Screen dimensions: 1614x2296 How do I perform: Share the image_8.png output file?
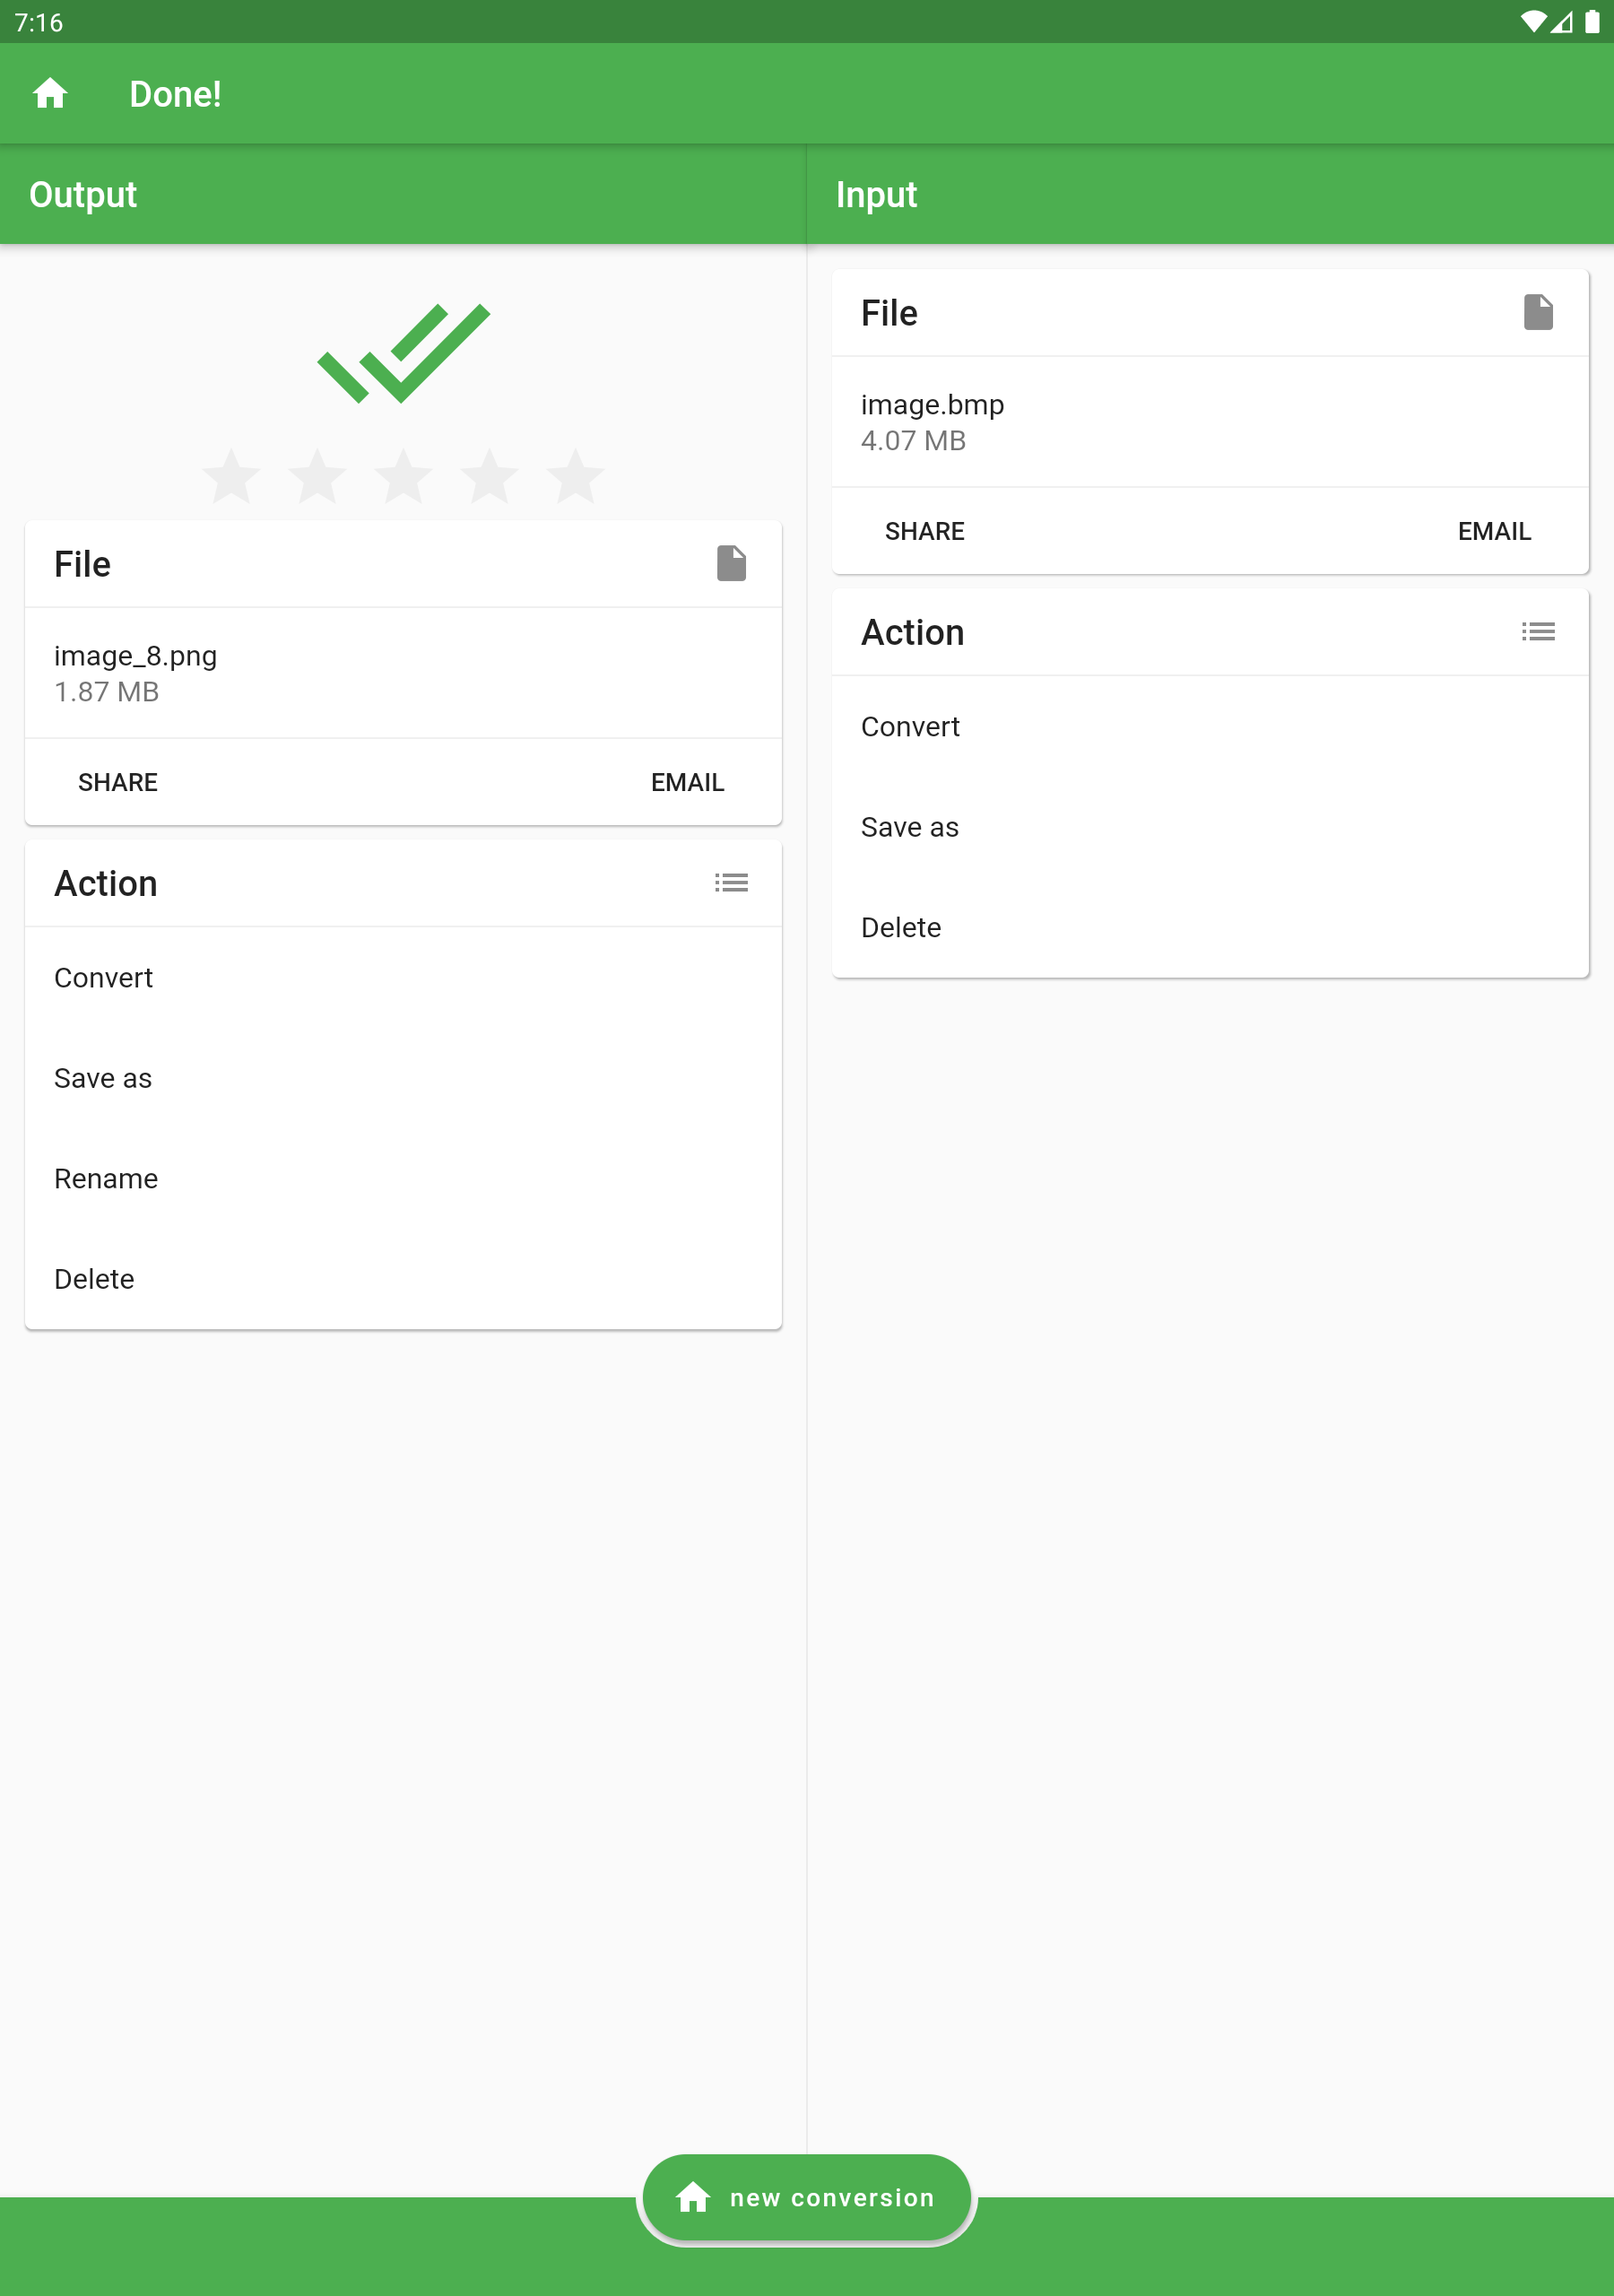tap(118, 783)
